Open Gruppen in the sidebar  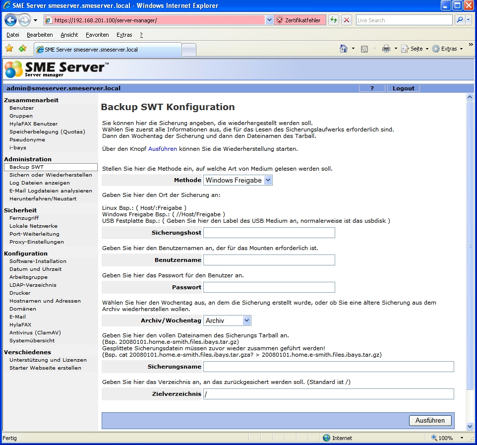pyautogui.click(x=21, y=116)
